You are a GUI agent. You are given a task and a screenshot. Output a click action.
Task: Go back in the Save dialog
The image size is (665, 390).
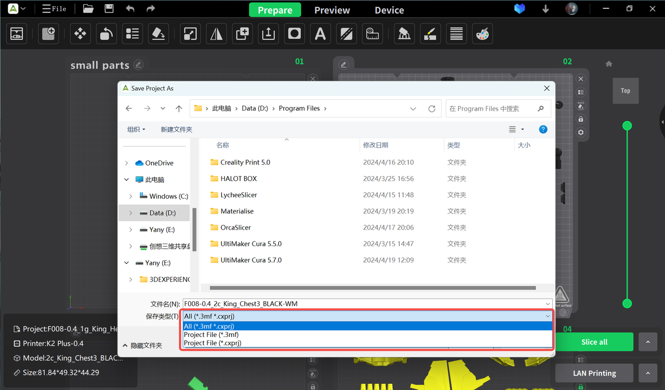click(x=129, y=109)
